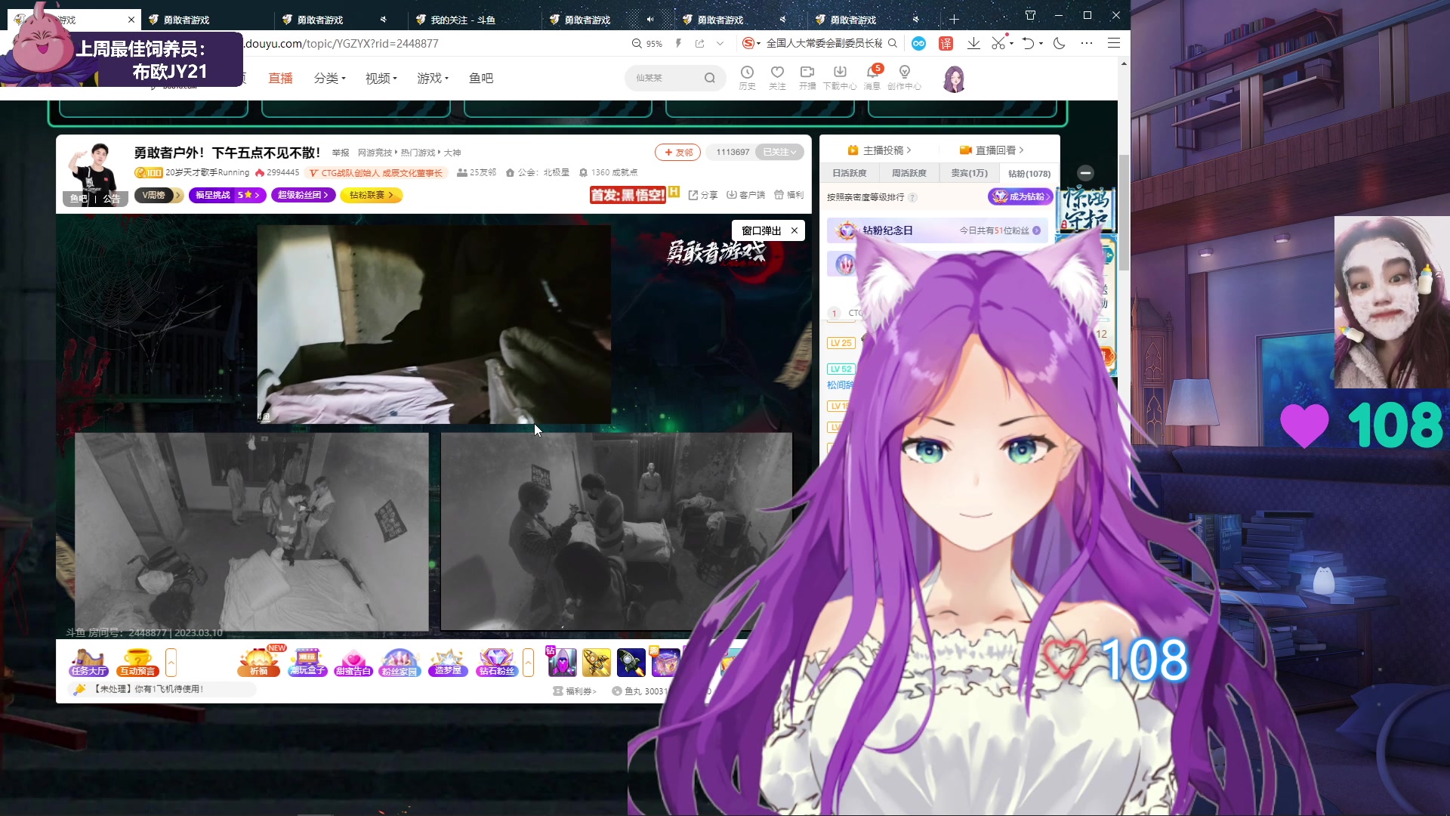Image resolution: width=1450 pixels, height=816 pixels.
Task: Click the share page icon in address bar
Action: tap(700, 43)
